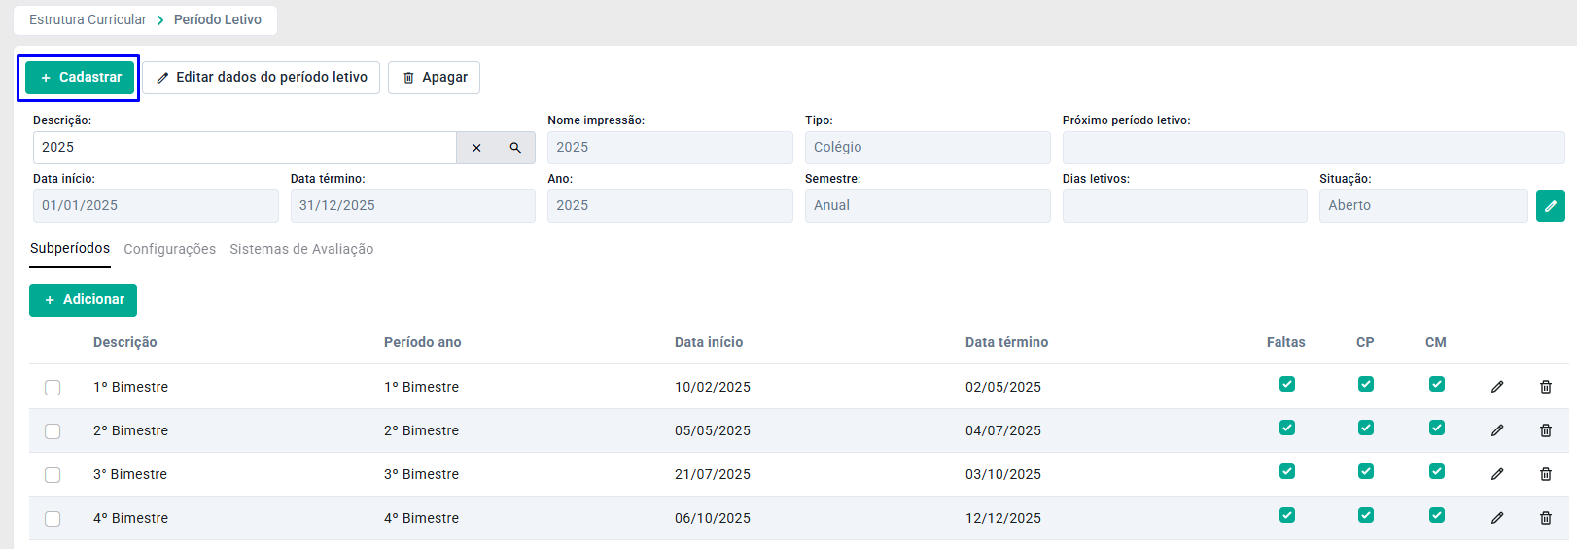Image resolution: width=1577 pixels, height=549 pixels.
Task: Toggle Faltas checkbox for 2º Bimestre
Action: click(x=1287, y=428)
